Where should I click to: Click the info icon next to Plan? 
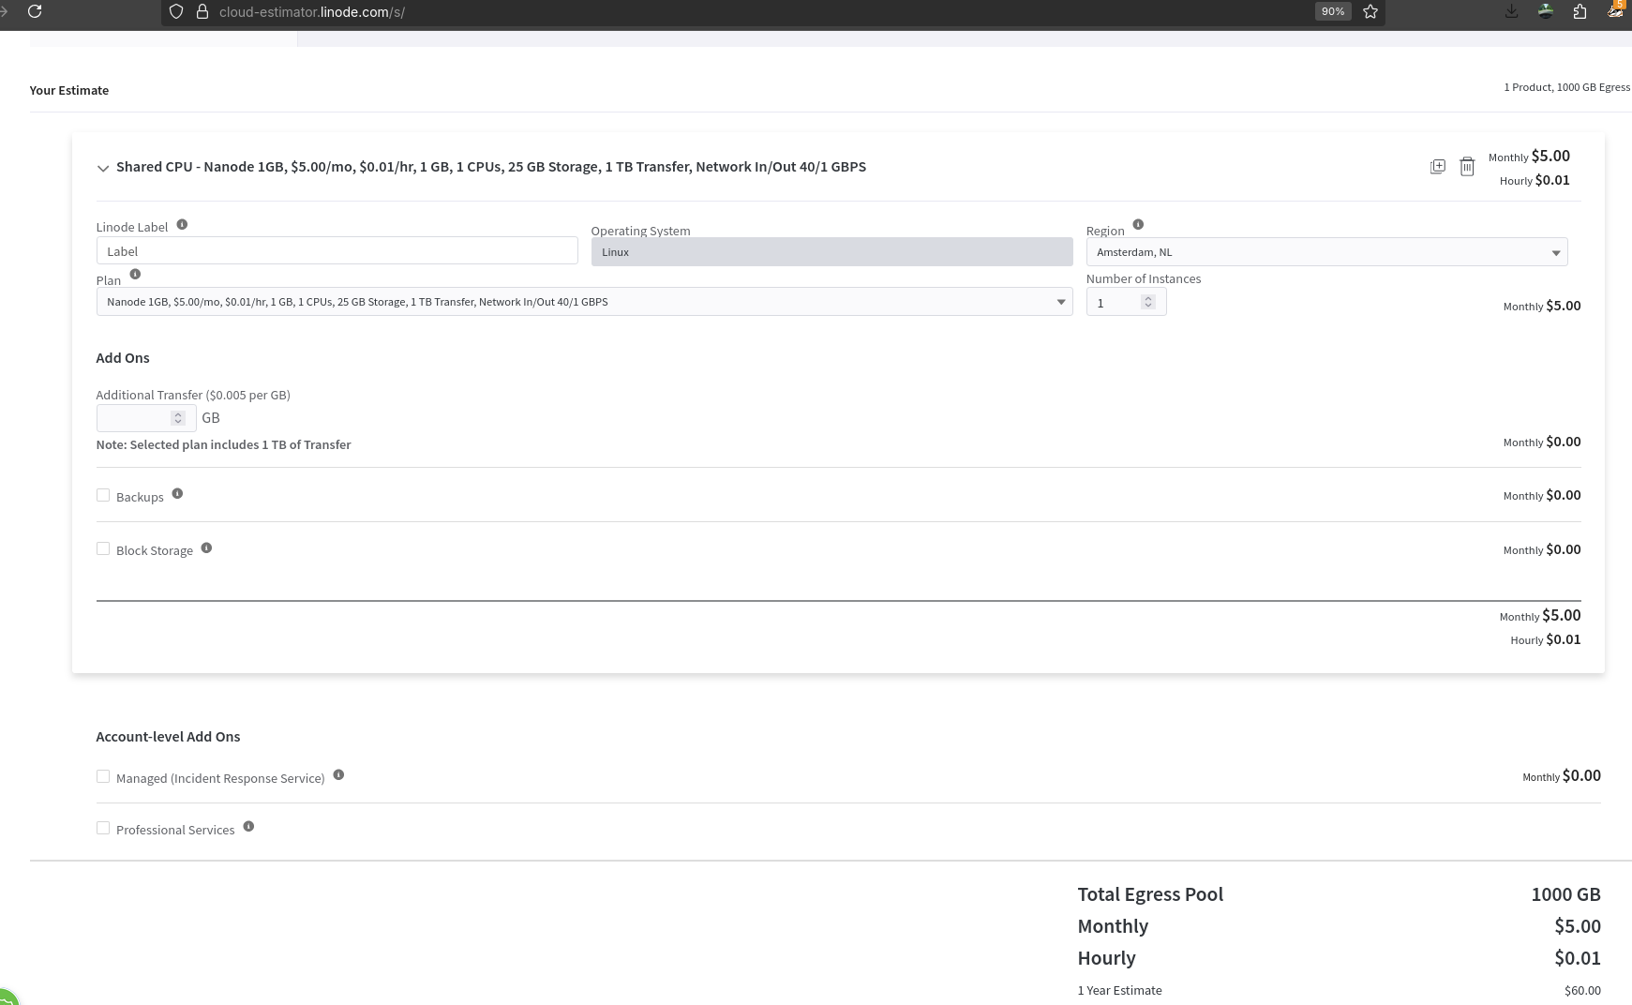coord(135,275)
